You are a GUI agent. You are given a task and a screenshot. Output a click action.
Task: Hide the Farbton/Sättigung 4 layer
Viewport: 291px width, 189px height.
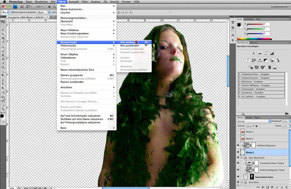(x=237, y=145)
